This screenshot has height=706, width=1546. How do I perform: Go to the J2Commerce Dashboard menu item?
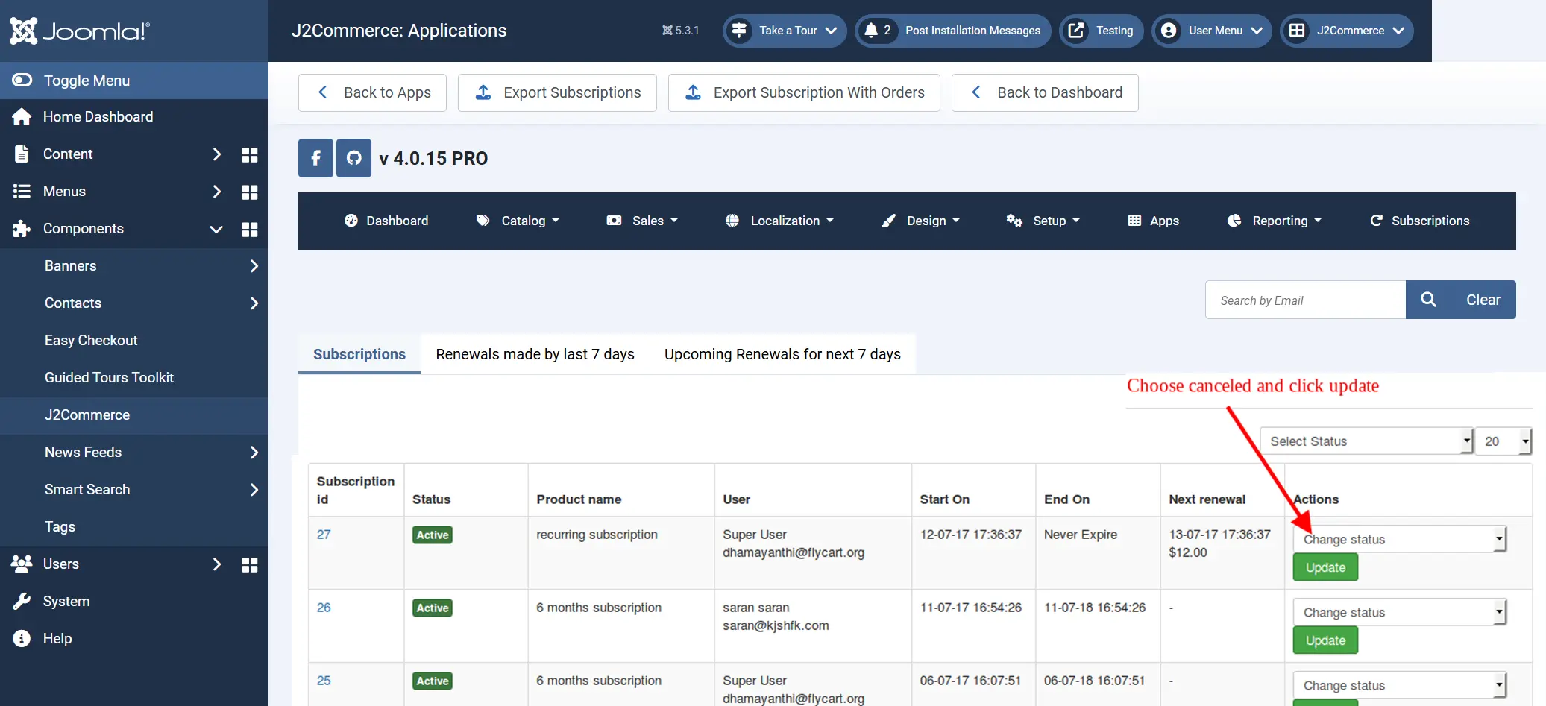(x=386, y=221)
